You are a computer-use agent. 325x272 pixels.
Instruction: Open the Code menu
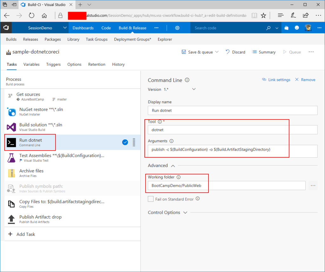tap(106, 28)
